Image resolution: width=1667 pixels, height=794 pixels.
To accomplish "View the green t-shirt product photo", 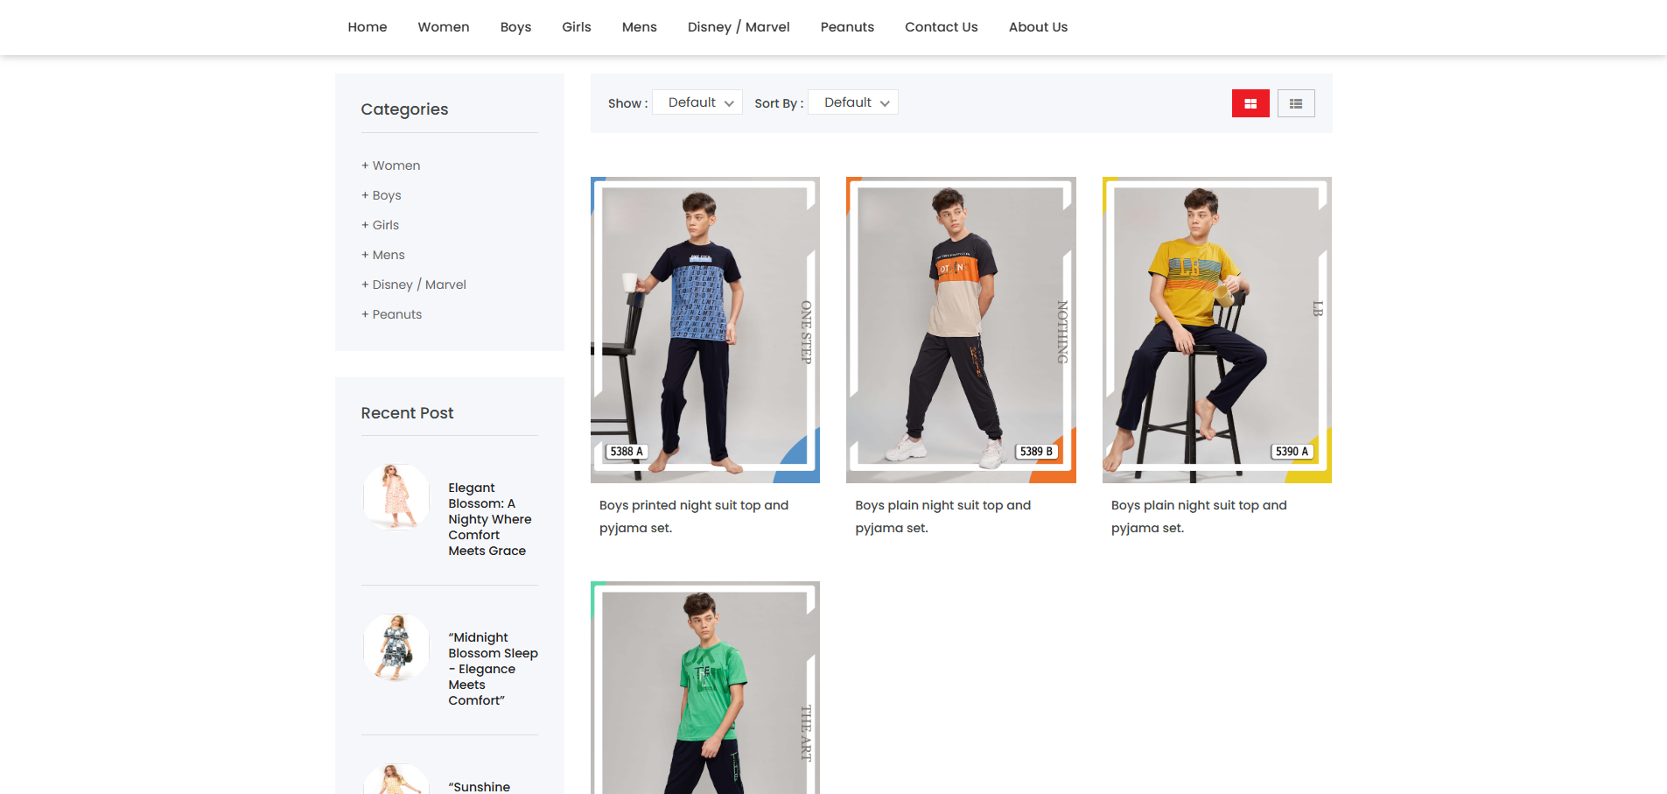I will [704, 692].
